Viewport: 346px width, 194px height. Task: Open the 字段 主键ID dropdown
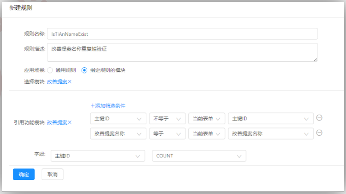click(x=98, y=156)
